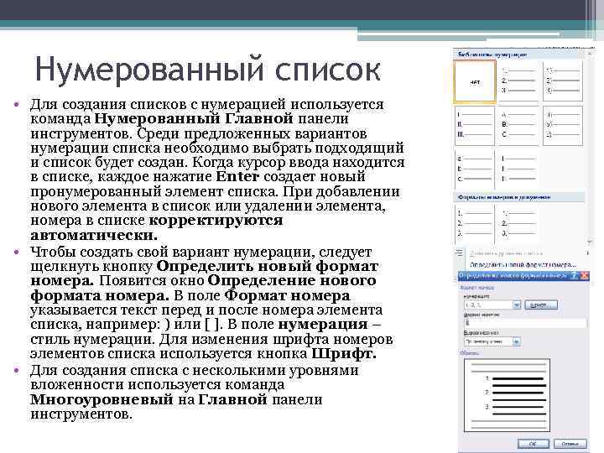Pick the uppercase 'A. B. C.' numbering style
The image size is (604, 453).
point(518,126)
